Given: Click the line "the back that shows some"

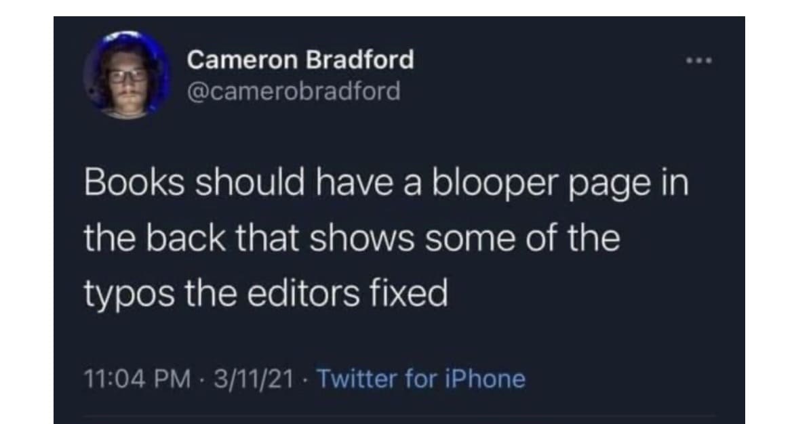Looking at the screenshot, I should (x=351, y=238).
